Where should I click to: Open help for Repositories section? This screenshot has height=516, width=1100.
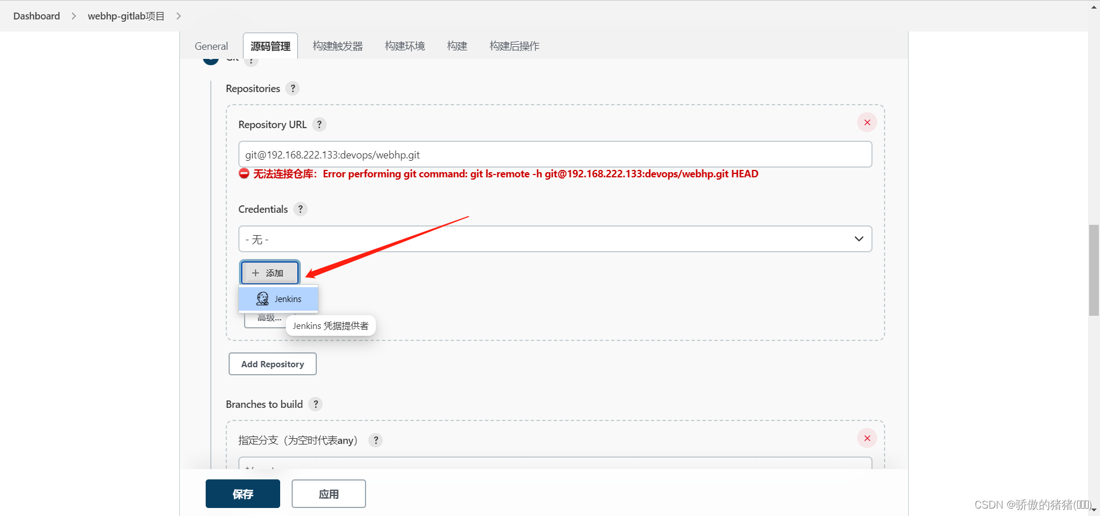tap(293, 88)
